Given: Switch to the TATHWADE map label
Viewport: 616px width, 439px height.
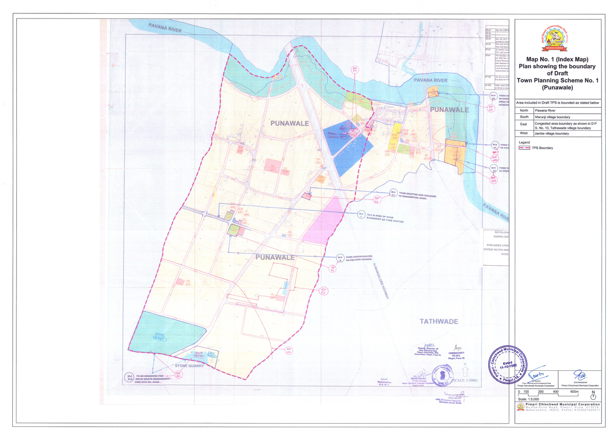Looking at the screenshot, I should coord(439,322).
